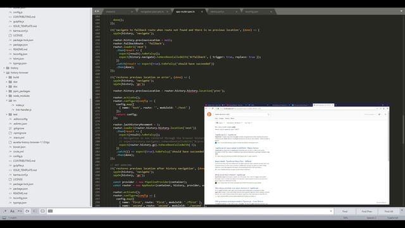Click the circle.yml file type icon

[10, 152]
